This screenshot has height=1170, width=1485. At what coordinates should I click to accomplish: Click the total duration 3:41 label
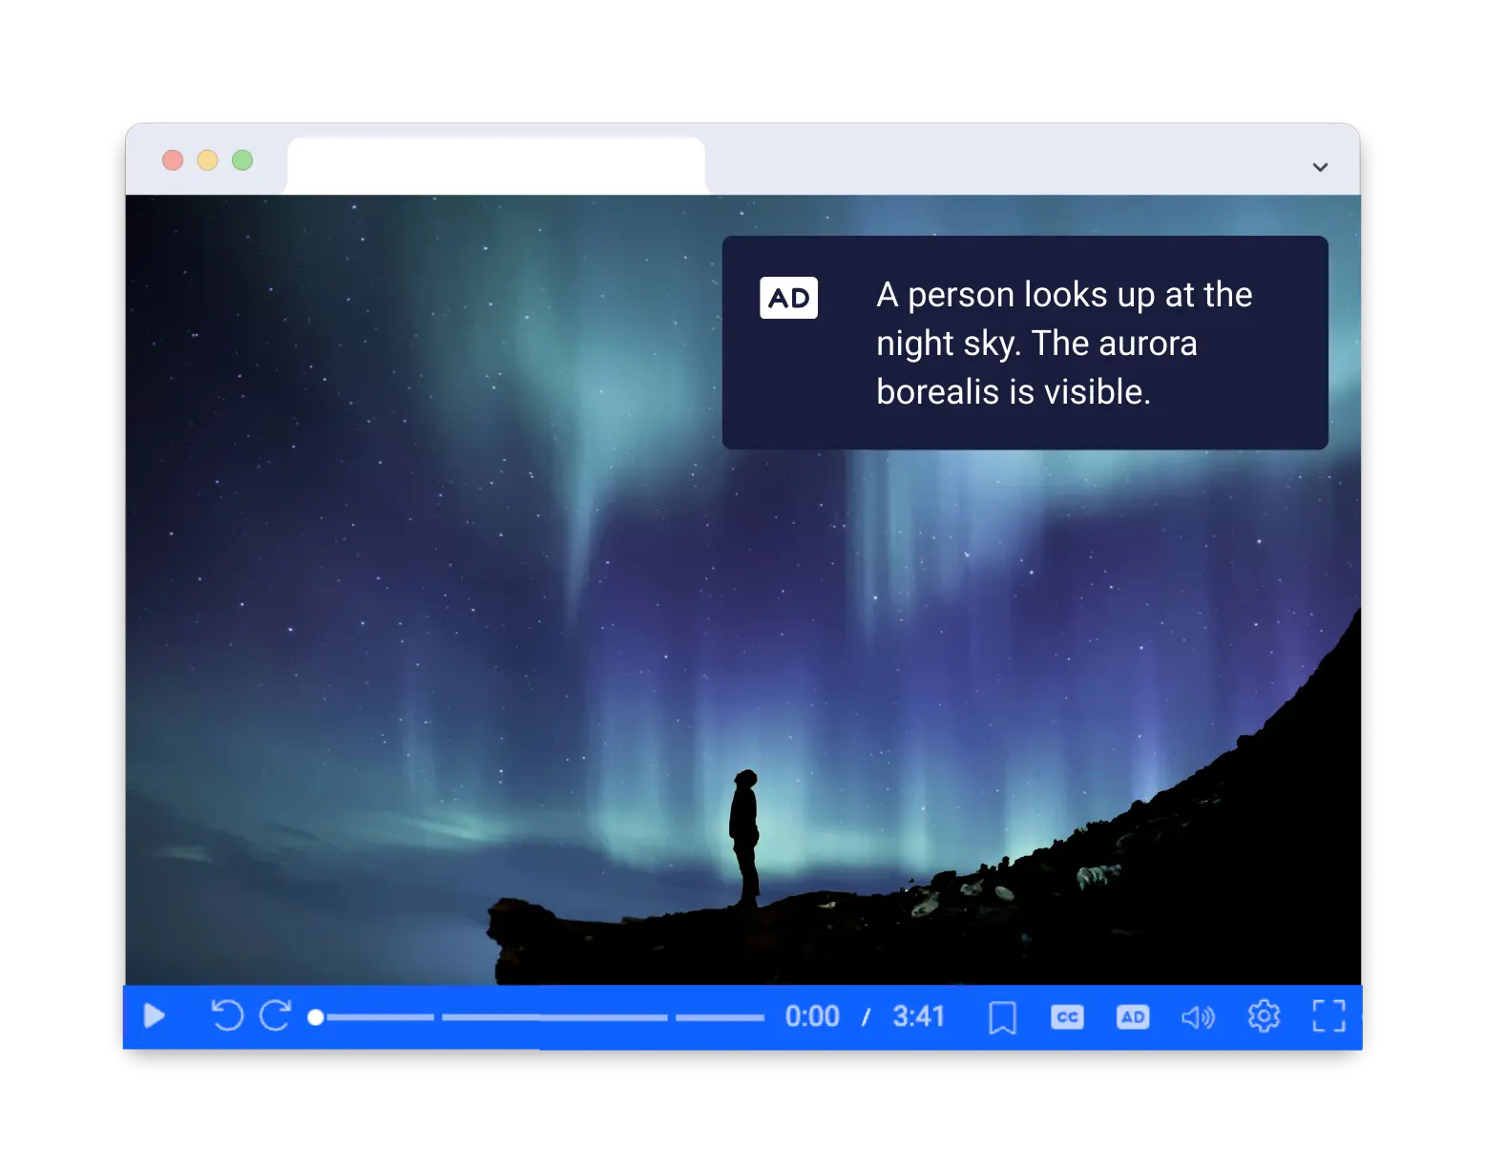tap(919, 1016)
